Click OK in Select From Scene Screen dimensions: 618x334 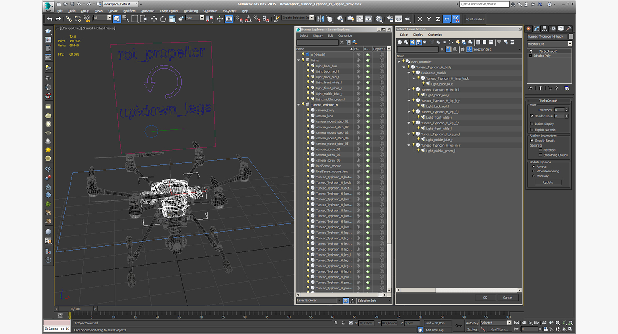coord(485,298)
